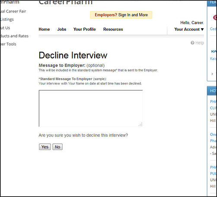The image size is (217, 197).
Task: Open the Career Fair sidebar link
Action: coord(13,11)
